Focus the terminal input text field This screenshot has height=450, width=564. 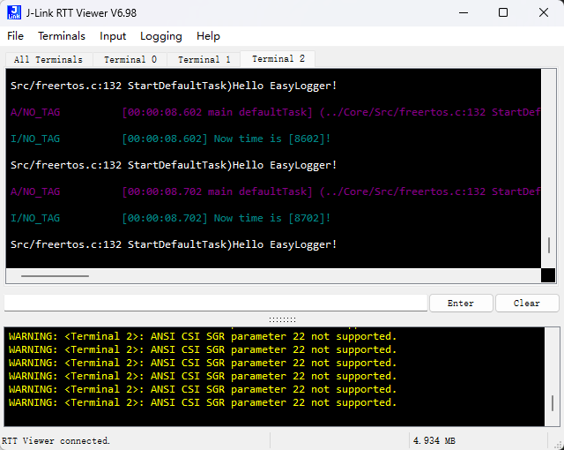[x=216, y=303]
